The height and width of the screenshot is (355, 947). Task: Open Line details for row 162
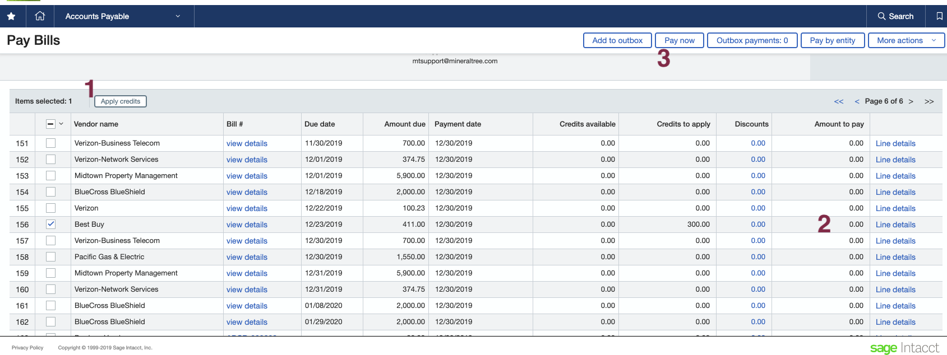(895, 322)
